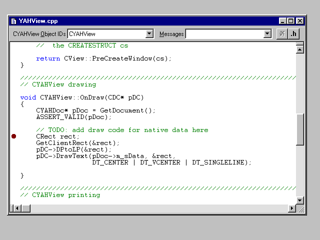Minimize the YAHView.cpp window
The width and height of the screenshot is (320, 240).
[283, 21]
